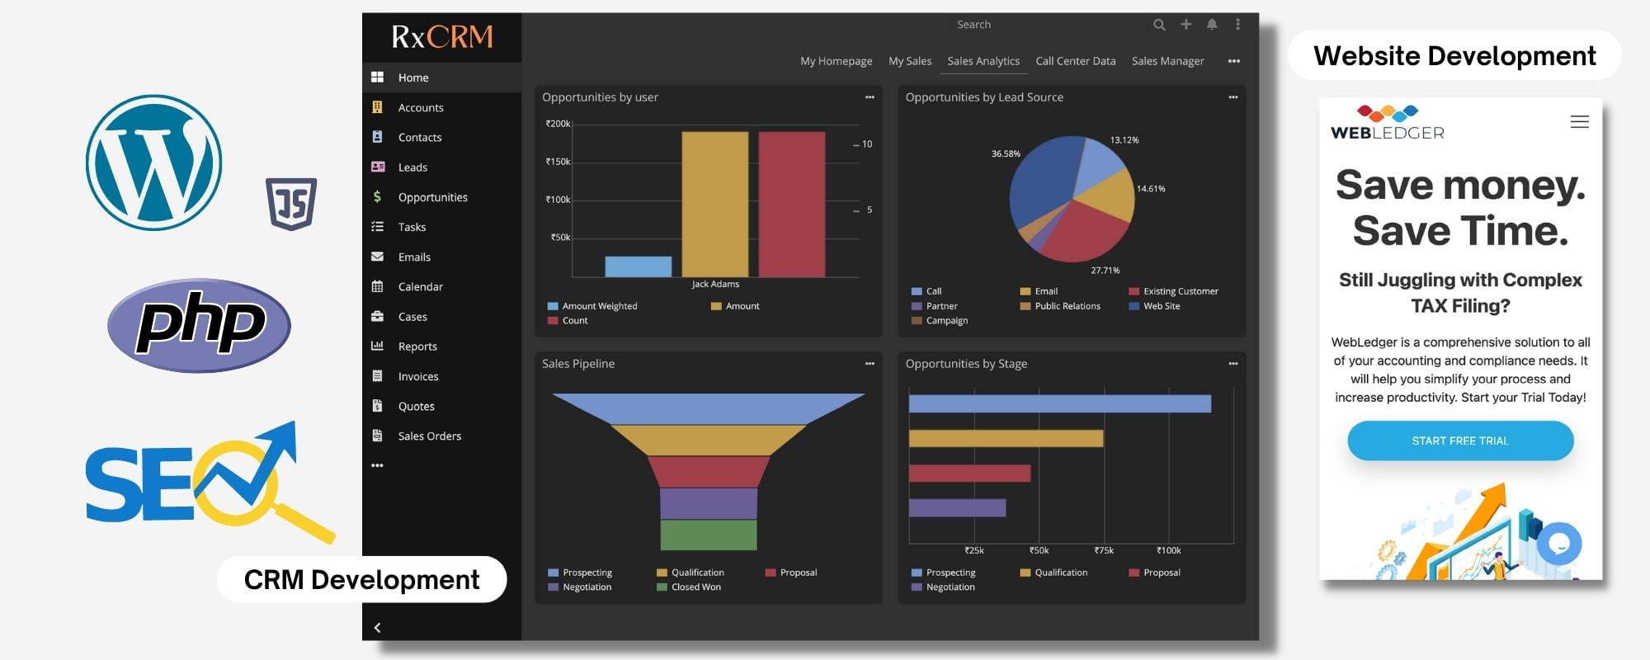Click the Tasks list icon
The height and width of the screenshot is (660, 1650).
tap(377, 226)
